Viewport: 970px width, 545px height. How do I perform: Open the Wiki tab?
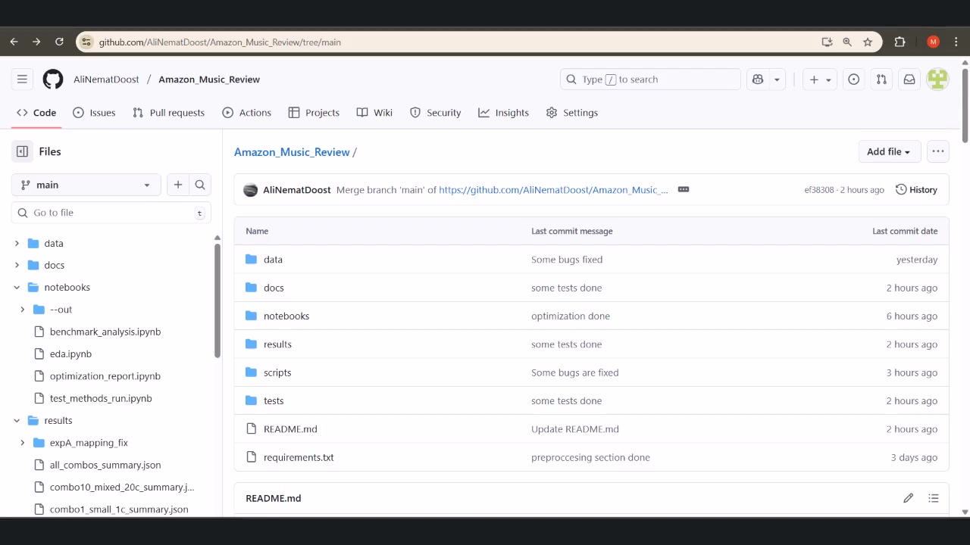click(x=374, y=113)
